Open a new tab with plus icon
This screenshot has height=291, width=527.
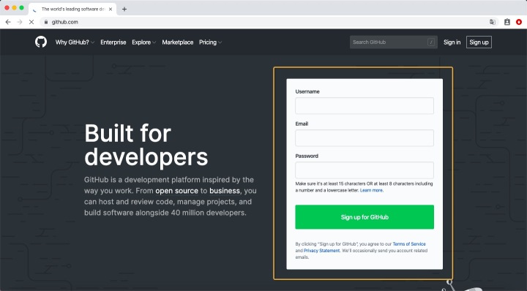click(124, 9)
